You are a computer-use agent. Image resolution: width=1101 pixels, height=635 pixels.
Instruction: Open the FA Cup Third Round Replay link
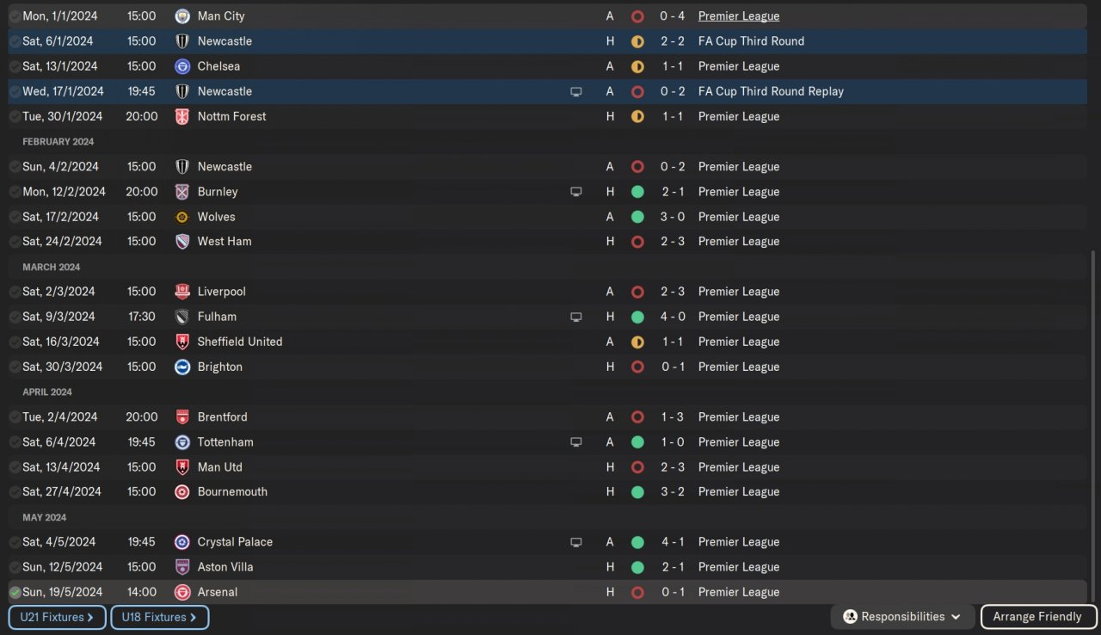pos(771,91)
